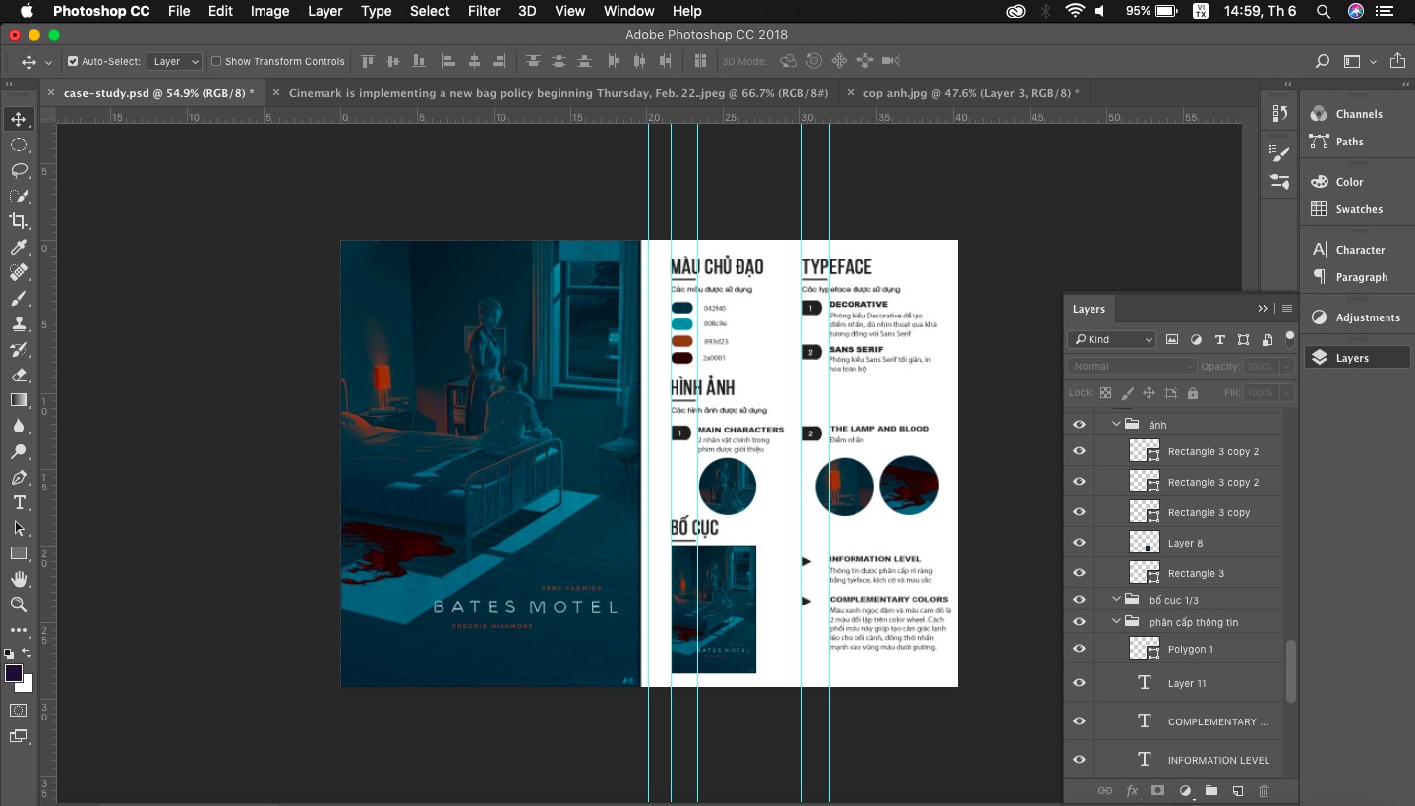Open the Swatches panel
1415x806 pixels.
pos(1358,209)
